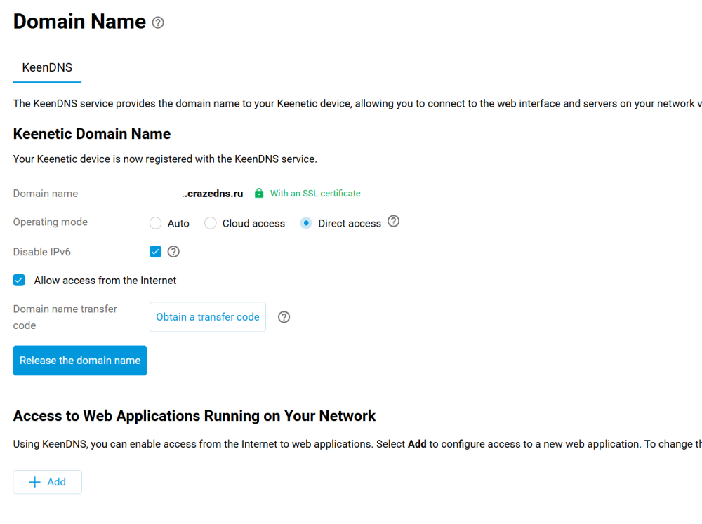Image resolution: width=702 pixels, height=524 pixels.
Task: Click the 'Domain name' field label
Action: click(45, 194)
